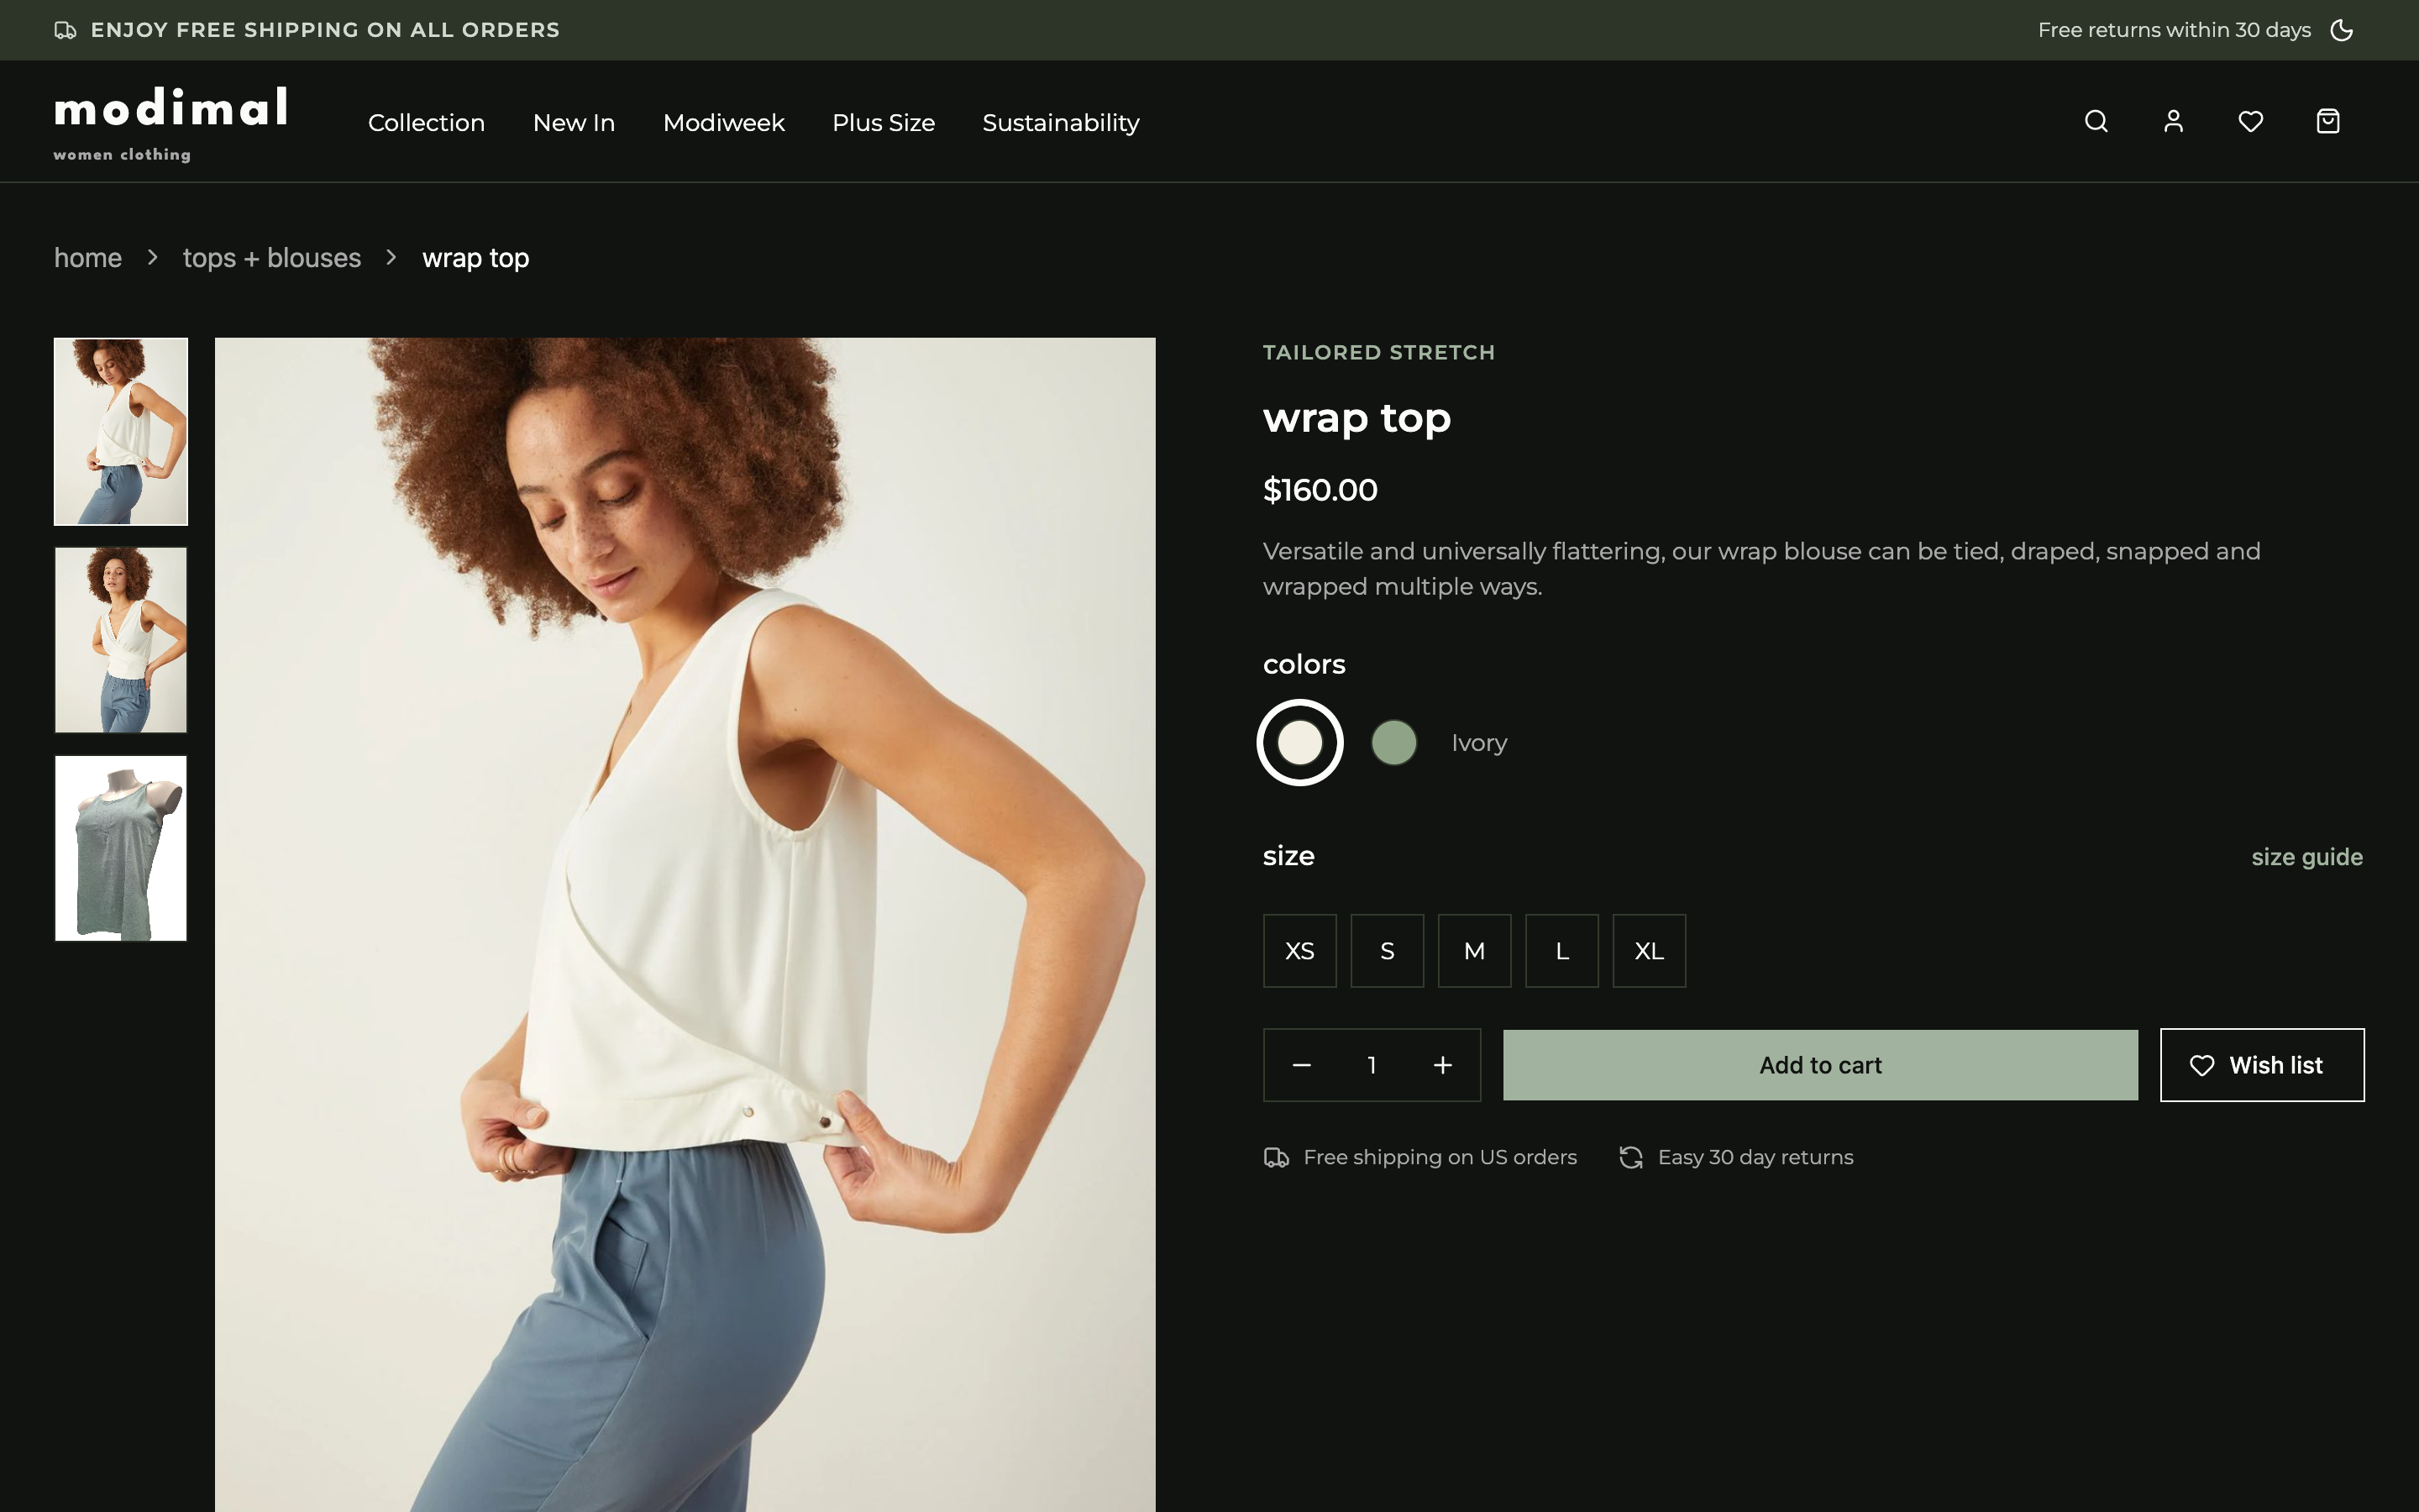The width and height of the screenshot is (2419, 1512).
Task: Select the second front-view thumbnail
Action: (121, 640)
